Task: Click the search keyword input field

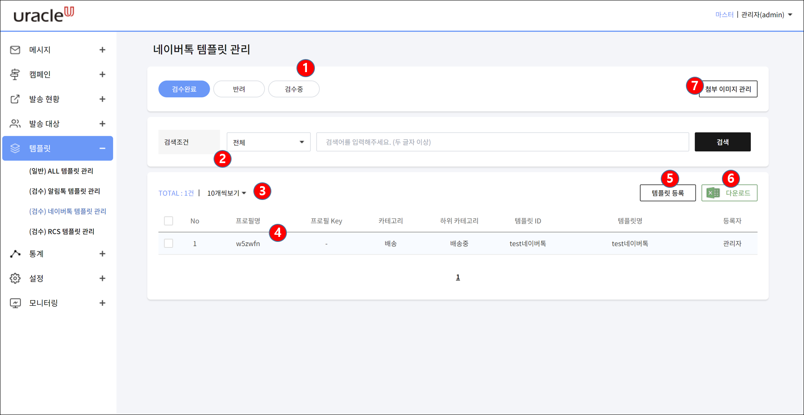Action: 502,142
